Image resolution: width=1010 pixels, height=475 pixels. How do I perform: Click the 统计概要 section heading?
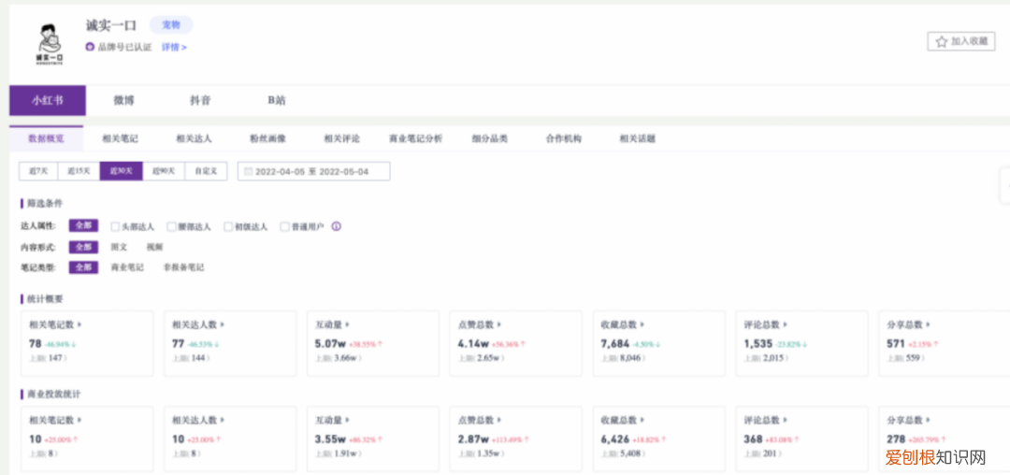[x=45, y=298]
